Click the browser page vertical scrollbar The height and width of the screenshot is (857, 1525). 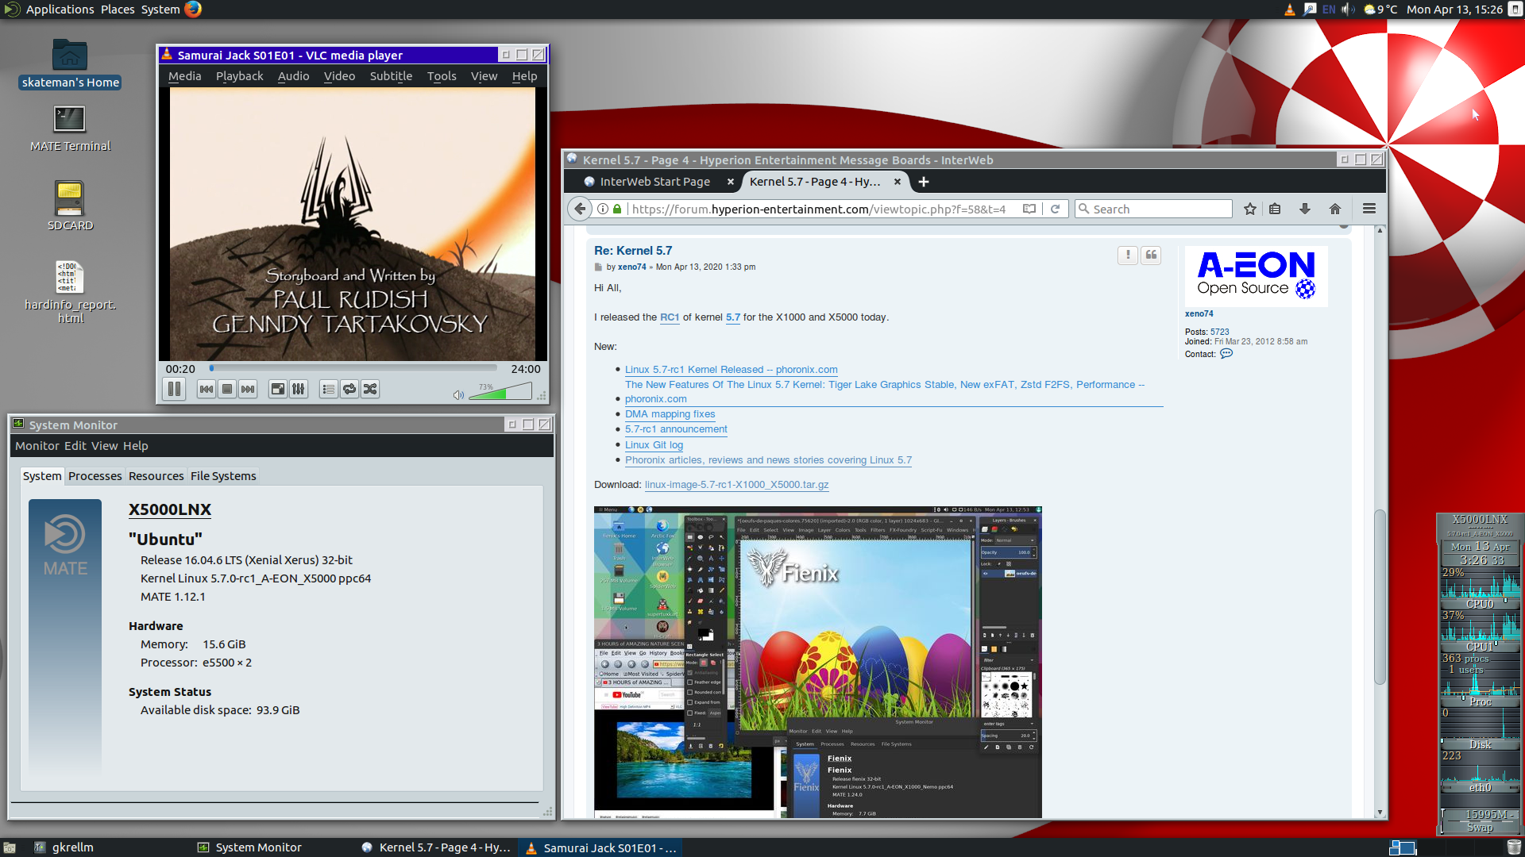[1380, 596]
